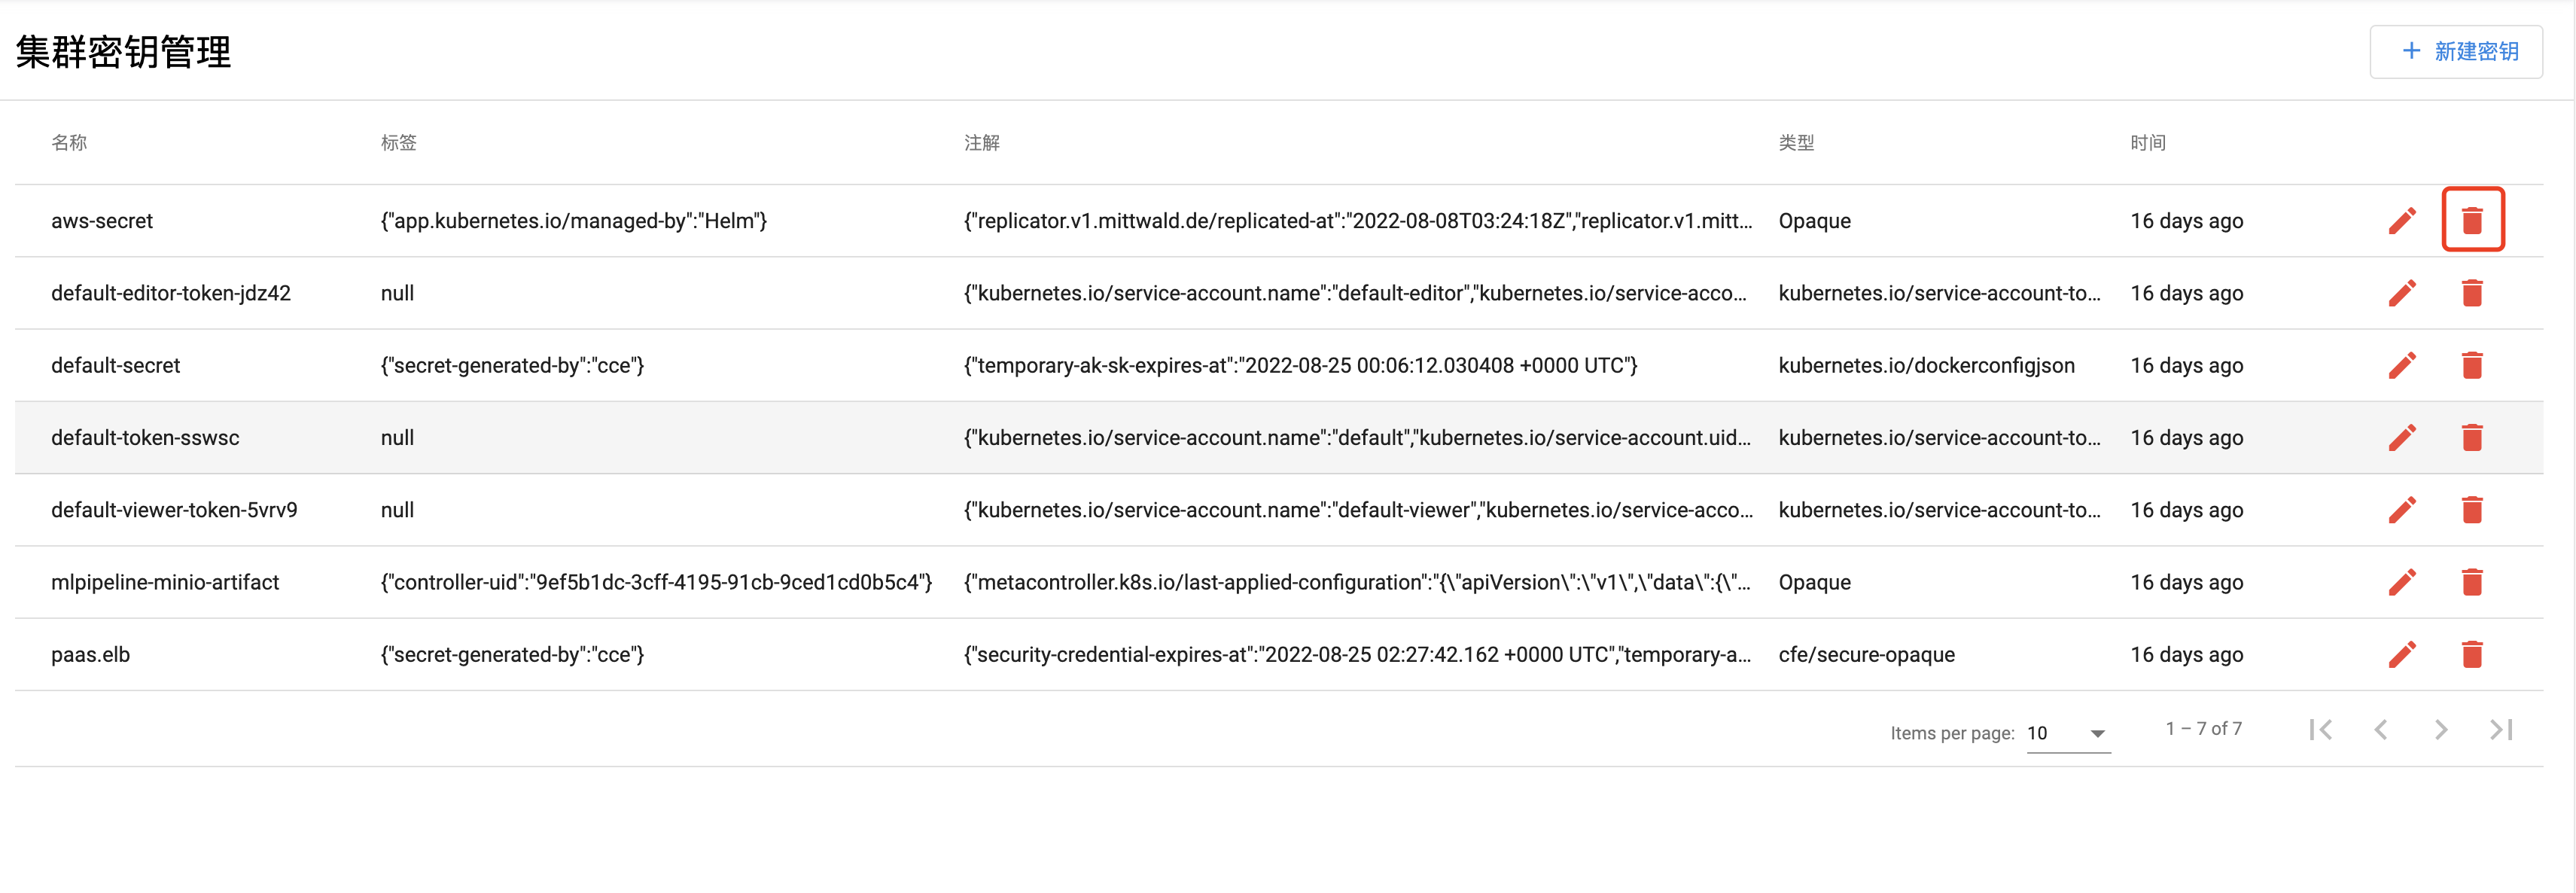Jump to the first page

pos(2321,730)
